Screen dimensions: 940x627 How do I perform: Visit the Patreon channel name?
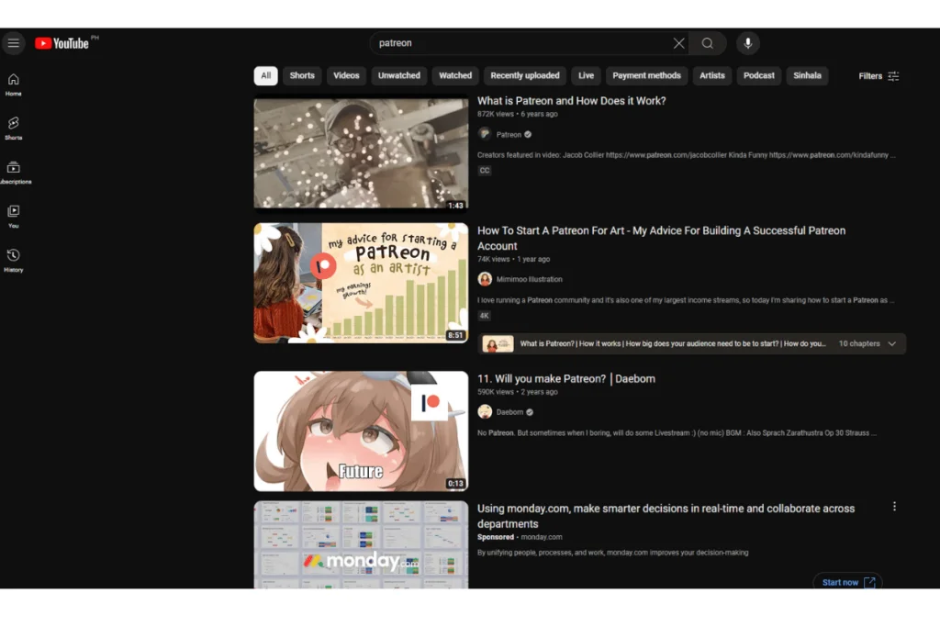pos(509,135)
